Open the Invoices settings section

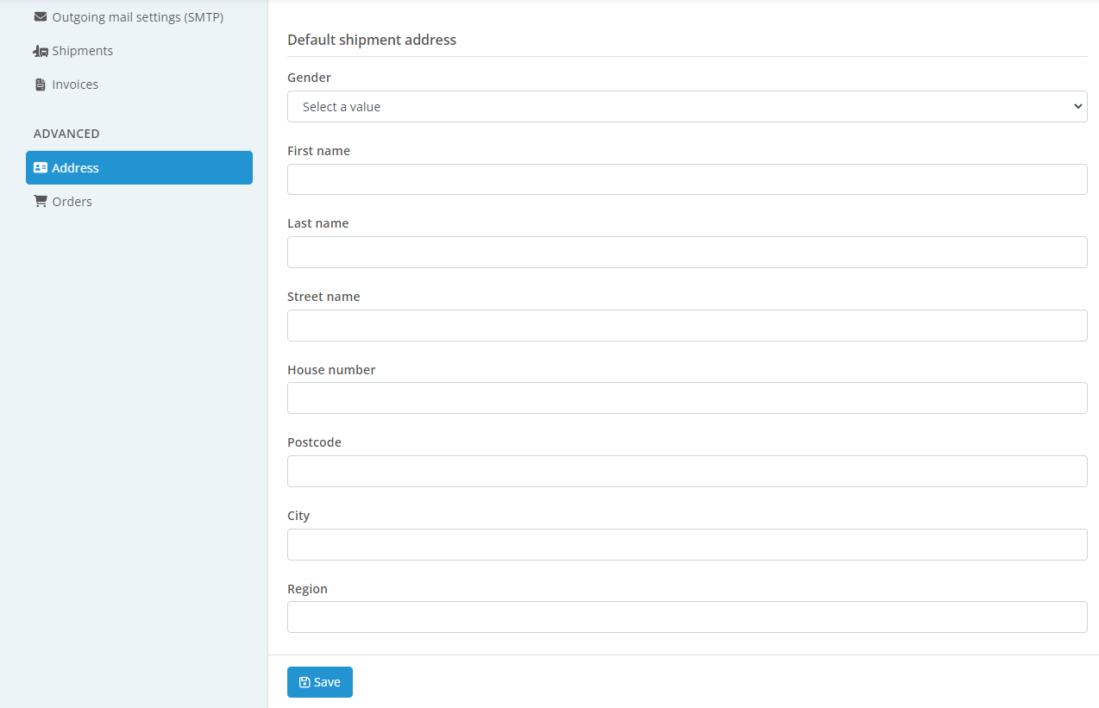(75, 85)
